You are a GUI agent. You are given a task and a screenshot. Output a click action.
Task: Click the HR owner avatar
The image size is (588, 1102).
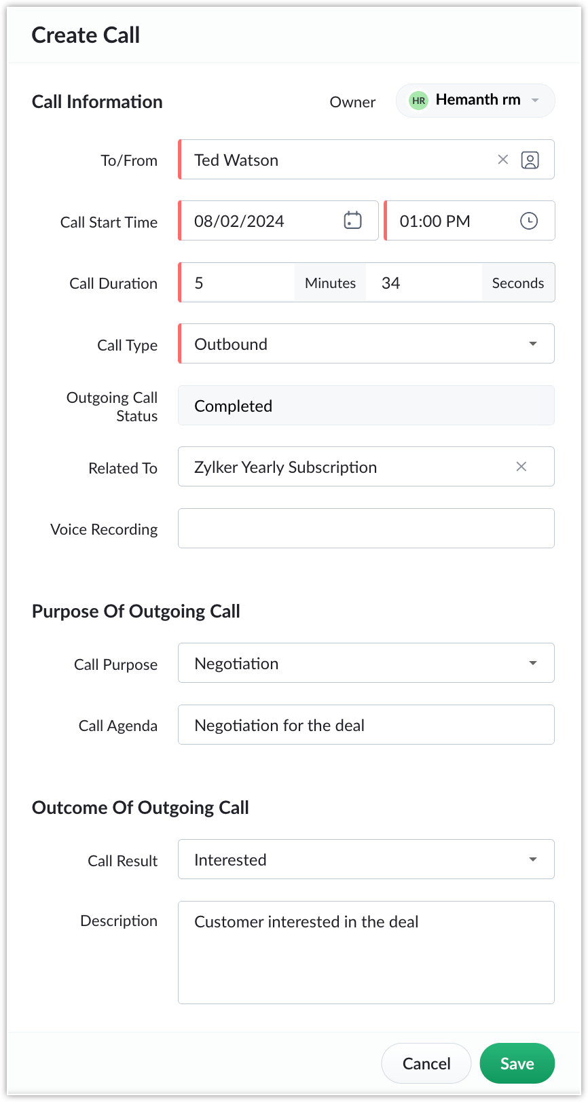tap(419, 101)
